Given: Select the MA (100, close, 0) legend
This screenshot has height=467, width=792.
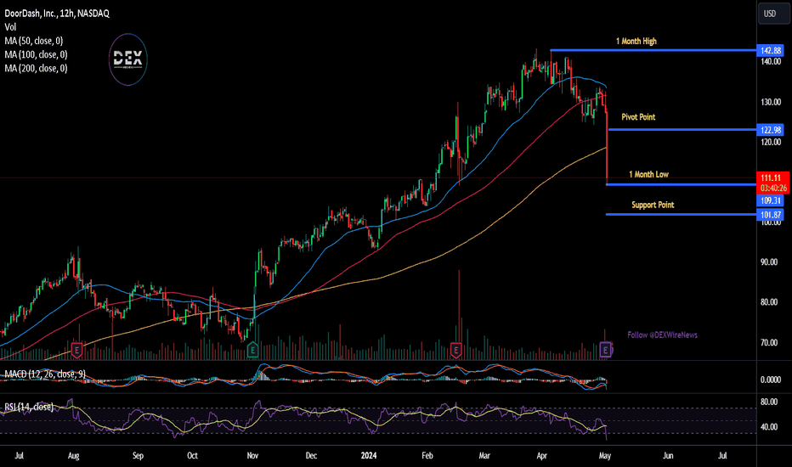Looking at the screenshot, I should click(x=36, y=54).
